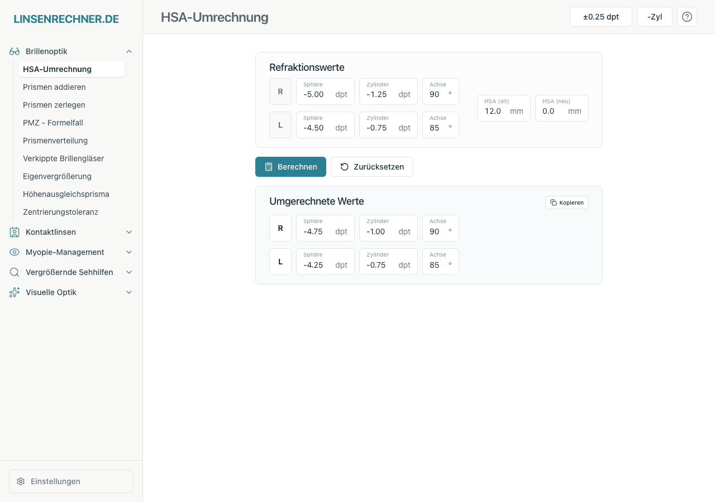The height and width of the screenshot is (502, 715).
Task: Click the Kontaktlinsen contact lens icon
Action: pyautogui.click(x=14, y=232)
